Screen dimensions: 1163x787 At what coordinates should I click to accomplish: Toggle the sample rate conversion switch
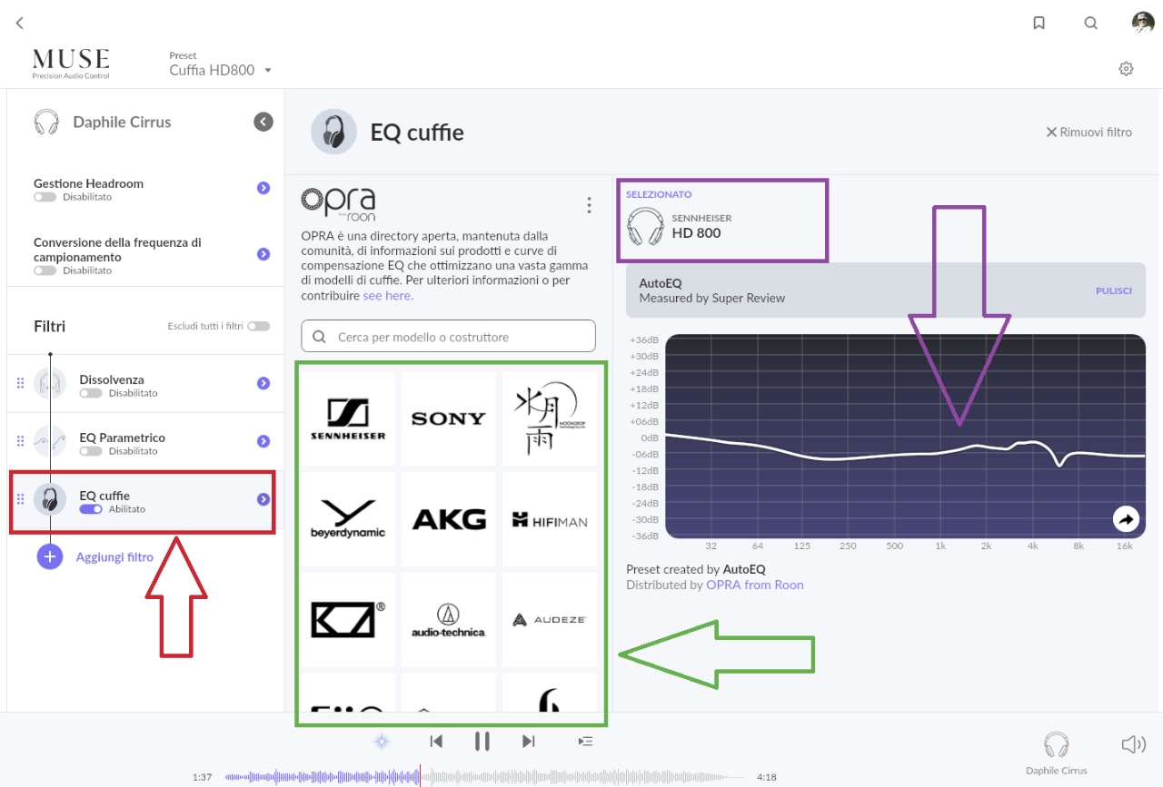45,271
